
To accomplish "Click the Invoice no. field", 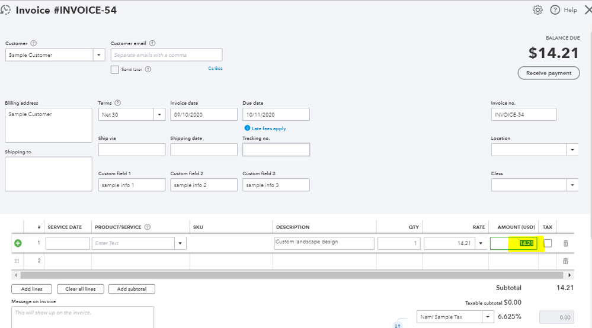I will pos(524,115).
